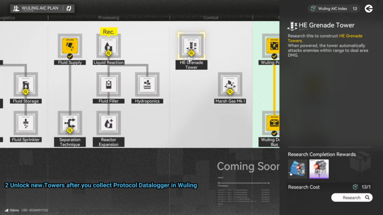
Task: Select the Separation Technique node
Action: pos(70,124)
